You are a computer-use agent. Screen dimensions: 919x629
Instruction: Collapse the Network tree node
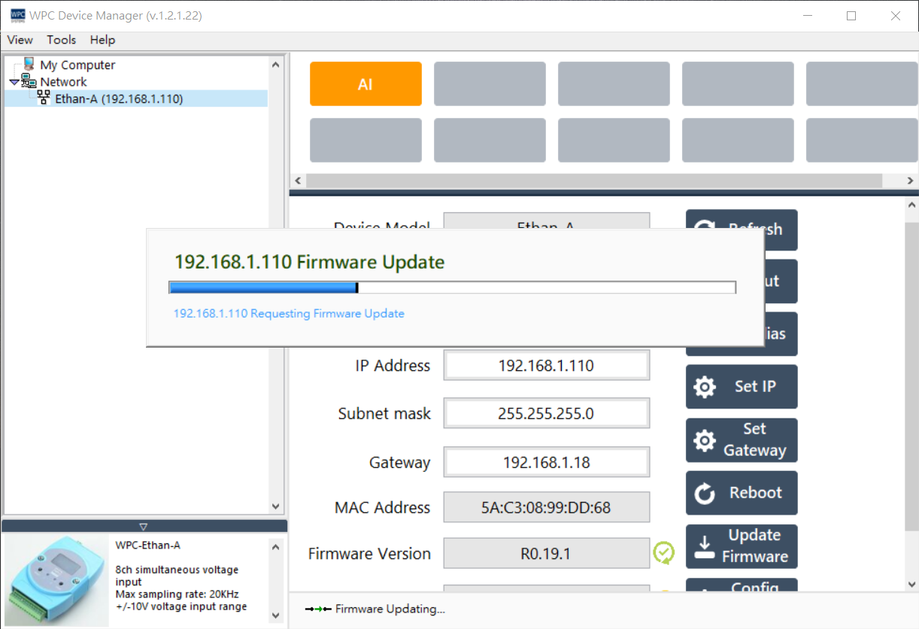pos(14,82)
